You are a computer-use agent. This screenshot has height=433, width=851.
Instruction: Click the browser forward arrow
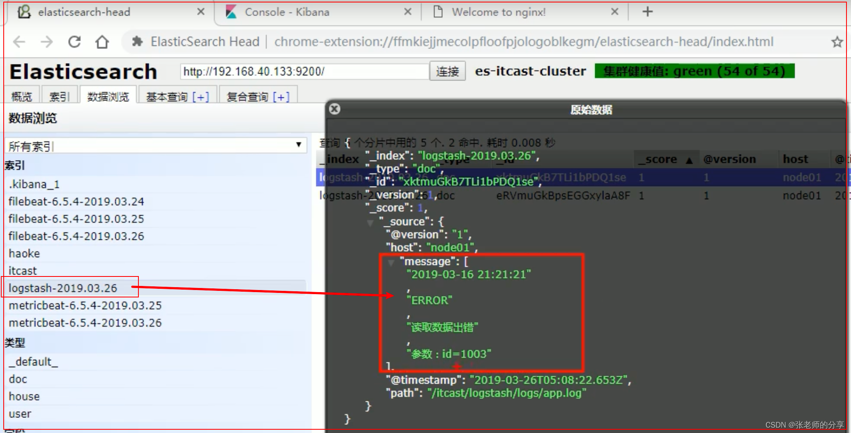pyautogui.click(x=47, y=41)
